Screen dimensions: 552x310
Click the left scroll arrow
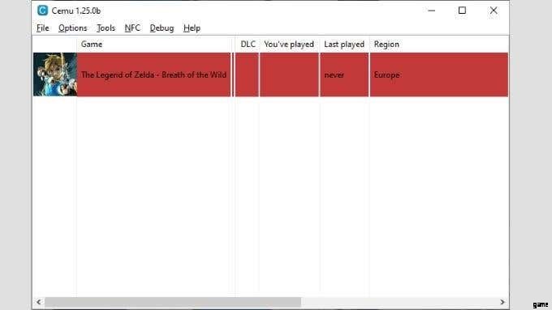pyautogui.click(x=39, y=302)
